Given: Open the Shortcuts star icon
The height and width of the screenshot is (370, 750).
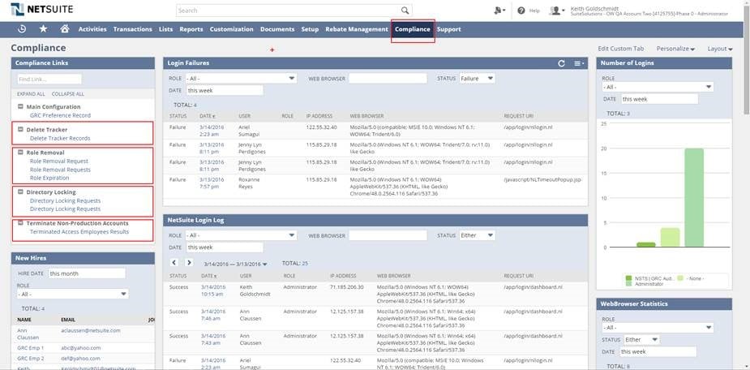Looking at the screenshot, I should point(43,28).
